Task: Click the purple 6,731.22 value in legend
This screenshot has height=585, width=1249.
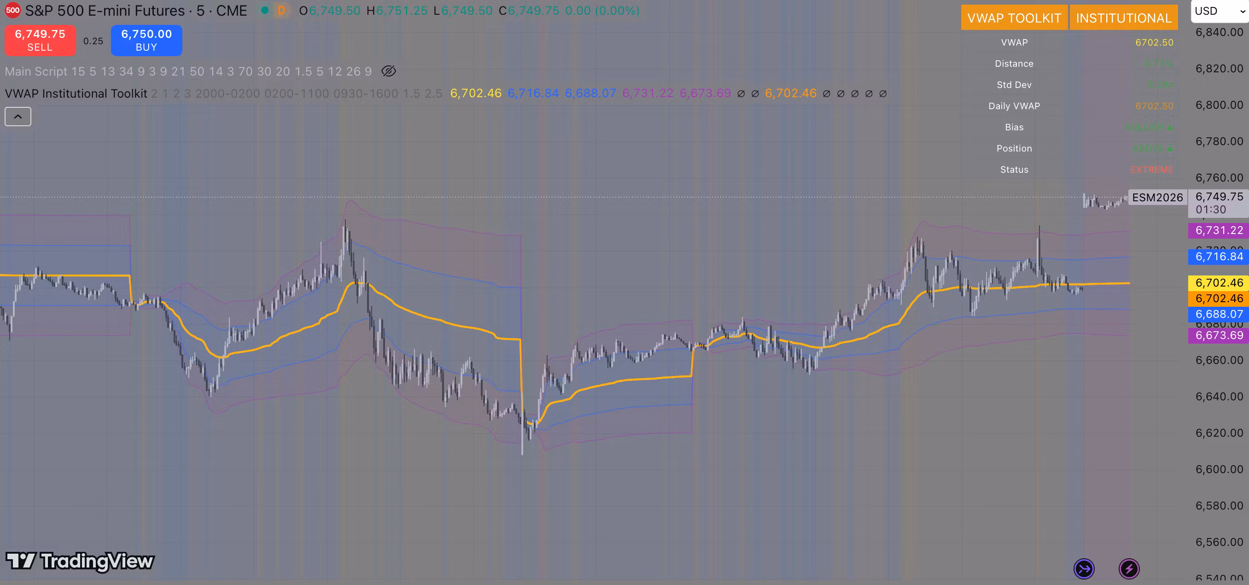Action: 648,93
